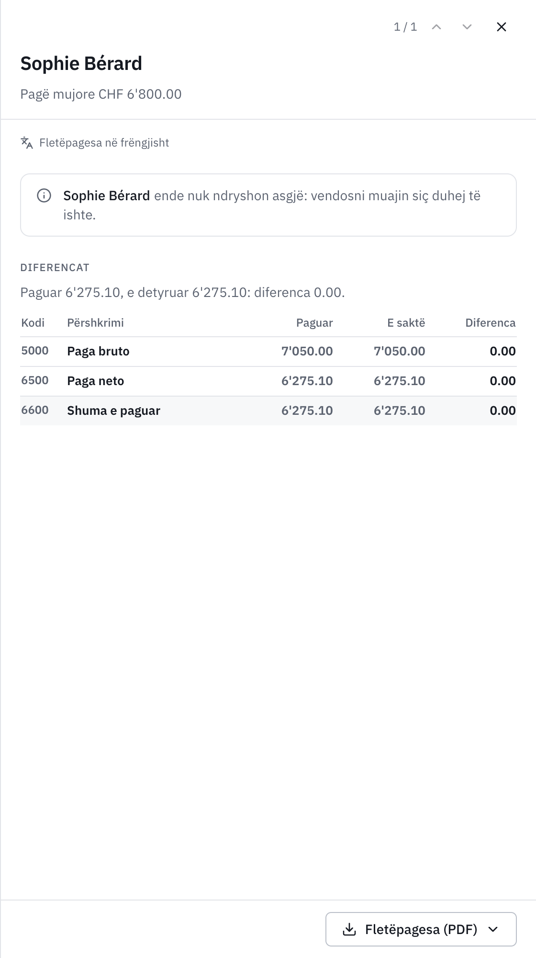Screen dimensions: 536x958
Task: Click the info icon in the notice box
Action: (x=44, y=195)
